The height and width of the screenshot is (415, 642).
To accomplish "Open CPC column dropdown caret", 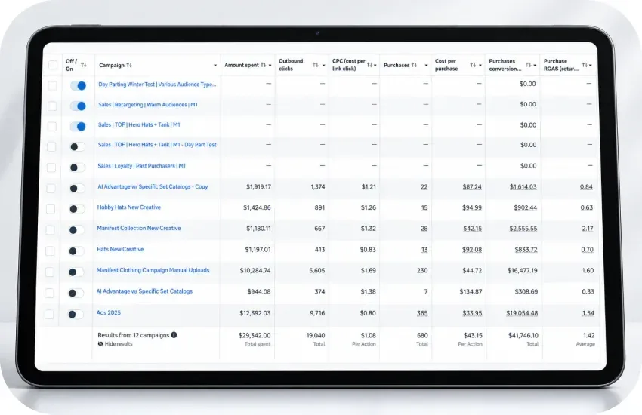I will pos(375,66).
